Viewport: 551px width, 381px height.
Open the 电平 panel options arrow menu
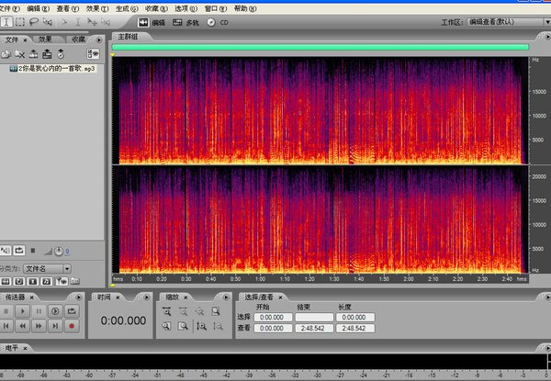coord(547,348)
